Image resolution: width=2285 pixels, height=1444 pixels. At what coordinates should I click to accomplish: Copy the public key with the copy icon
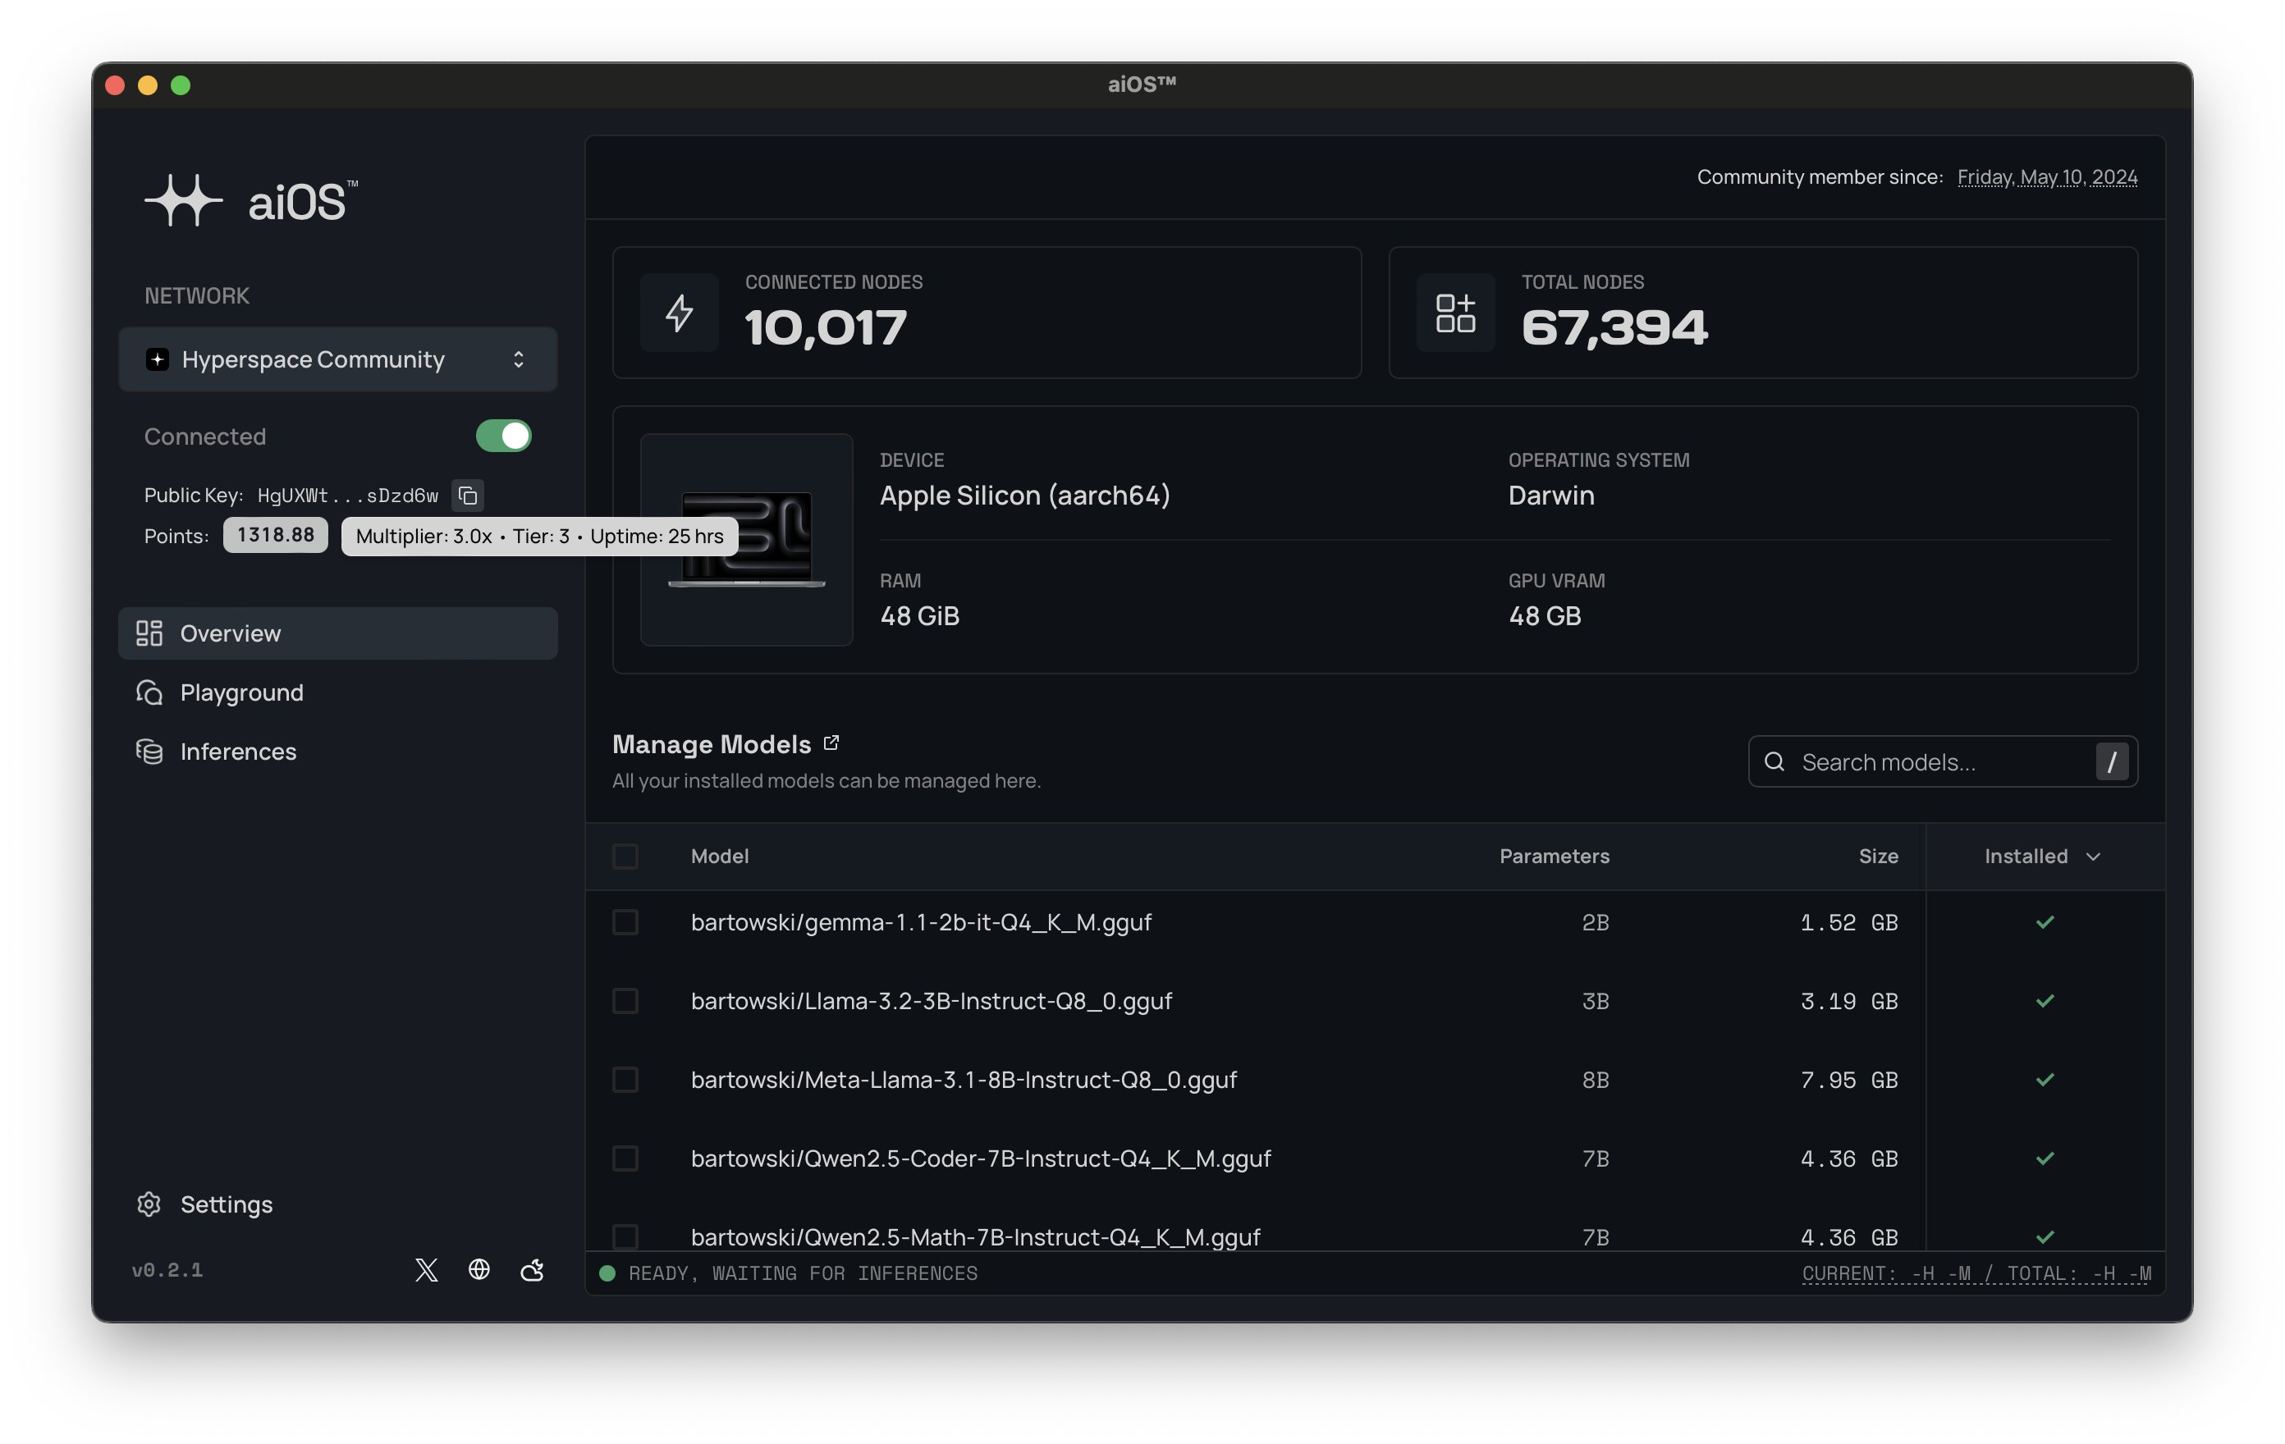(467, 496)
